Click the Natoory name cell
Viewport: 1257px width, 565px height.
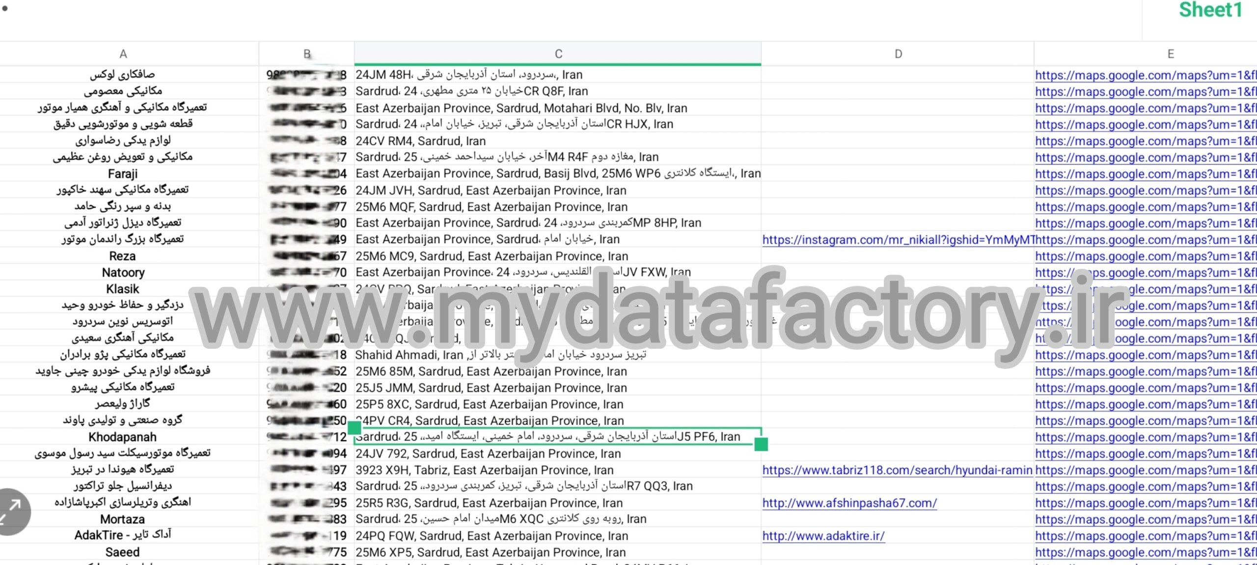pyautogui.click(x=123, y=273)
